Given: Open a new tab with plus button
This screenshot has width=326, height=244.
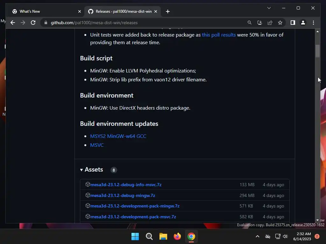Looking at the screenshot, I should 167,11.
